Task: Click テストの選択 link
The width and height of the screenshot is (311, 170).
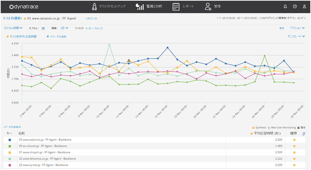Action: coord(12,18)
